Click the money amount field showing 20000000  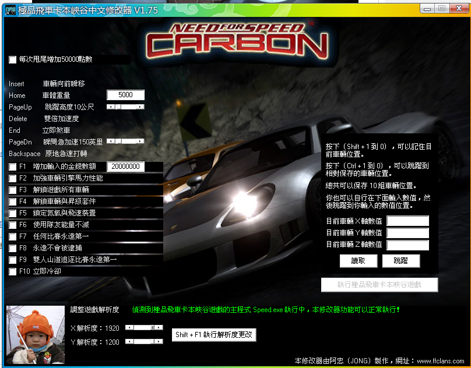tap(125, 167)
